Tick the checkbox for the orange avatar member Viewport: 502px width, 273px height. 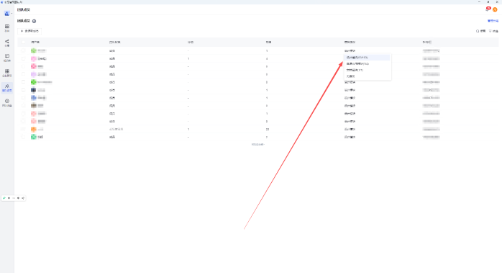coord(23,129)
